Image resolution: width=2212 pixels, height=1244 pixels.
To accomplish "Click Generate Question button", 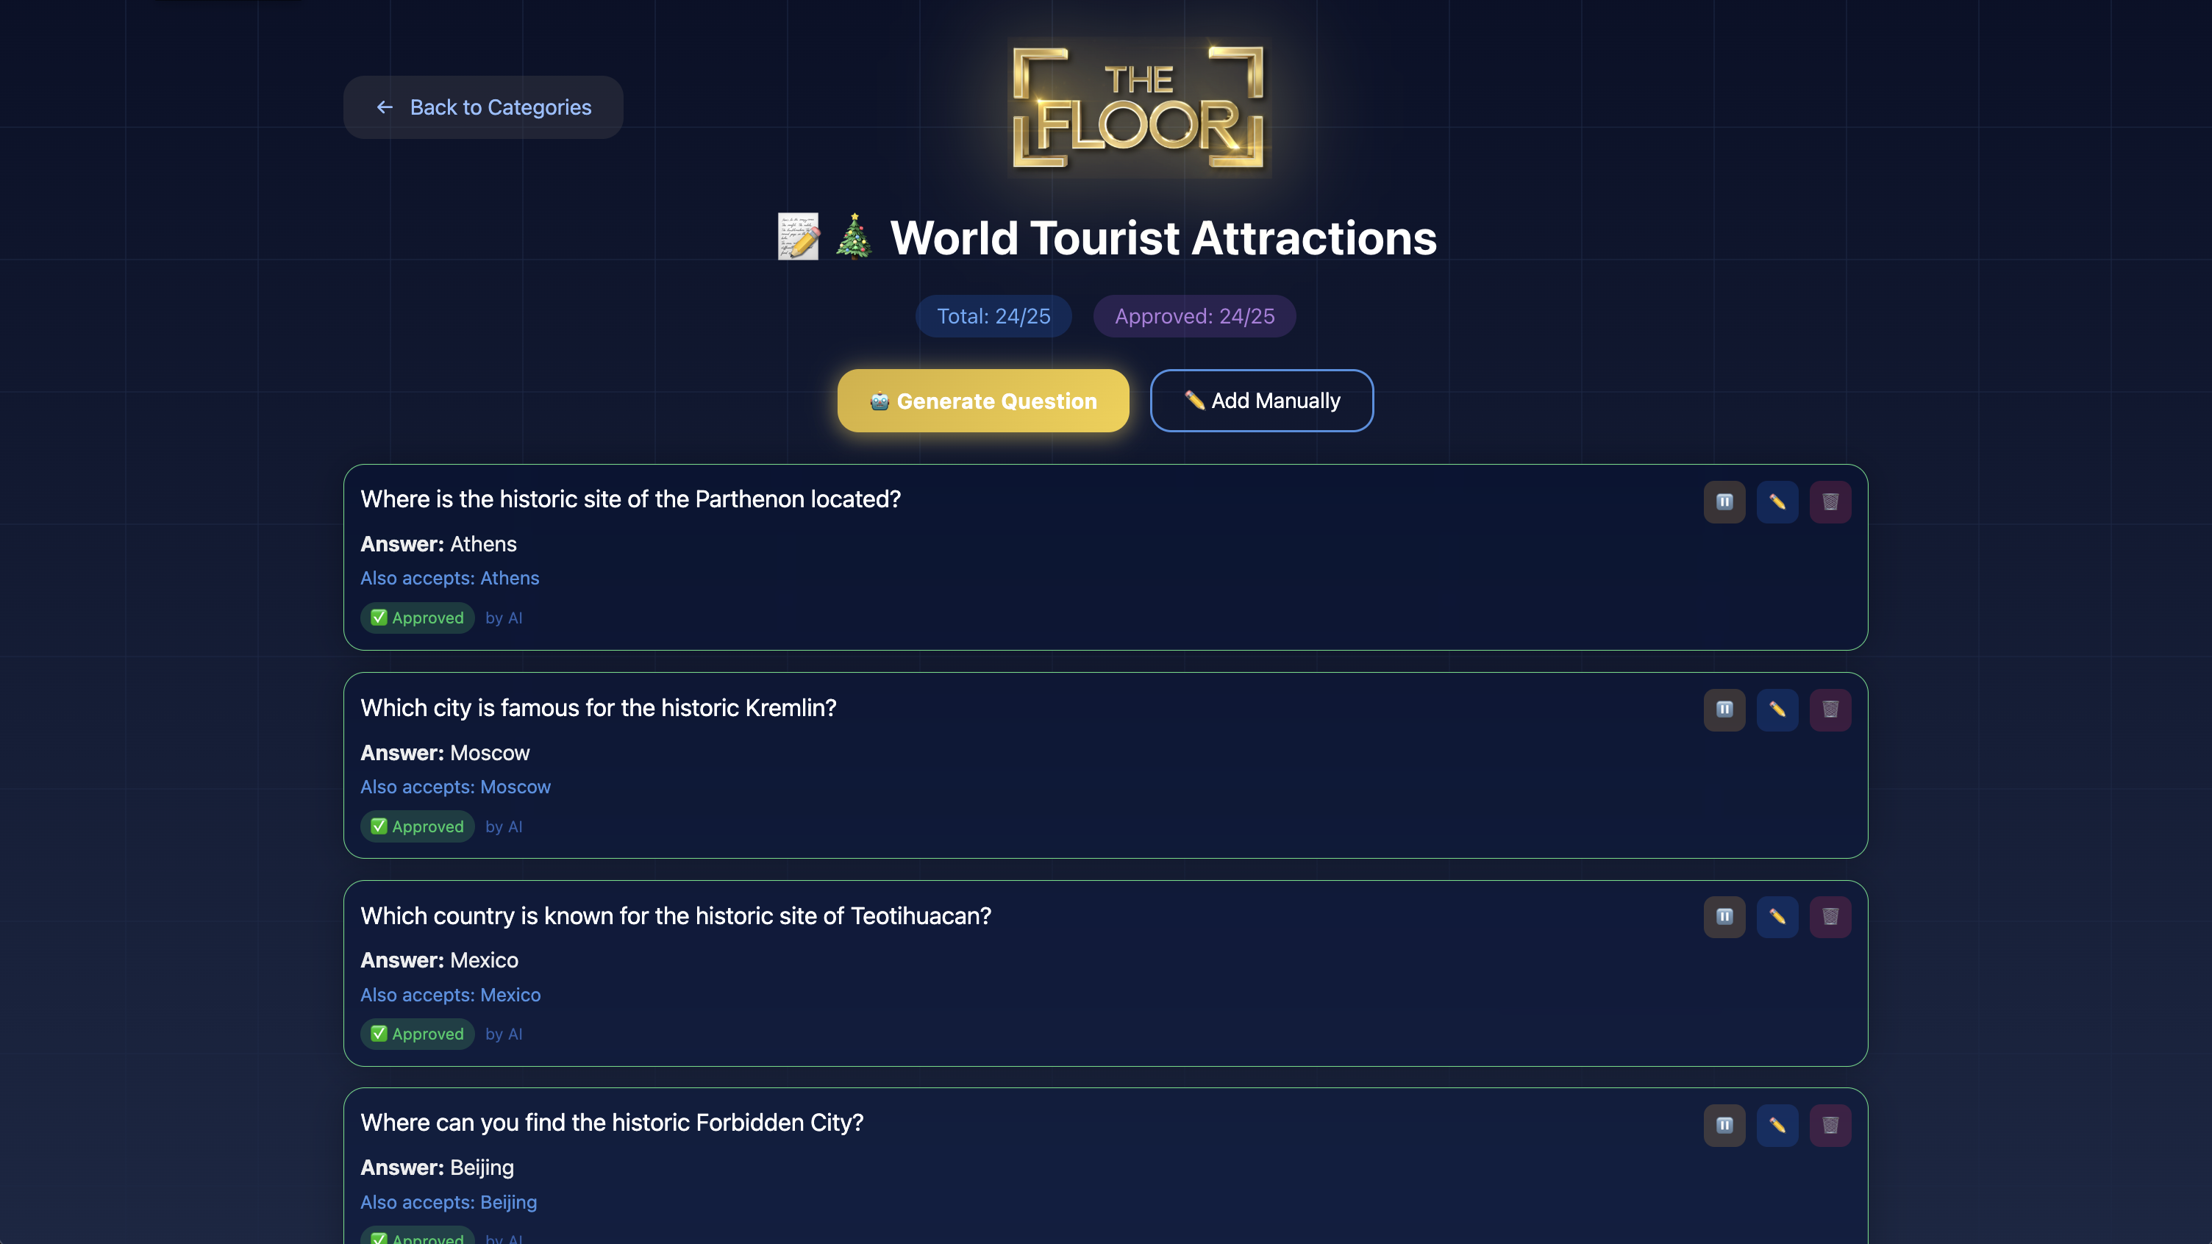I will click(982, 401).
